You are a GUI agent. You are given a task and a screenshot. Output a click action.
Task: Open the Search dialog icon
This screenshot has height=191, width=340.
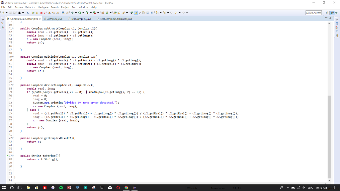tap(124, 12)
